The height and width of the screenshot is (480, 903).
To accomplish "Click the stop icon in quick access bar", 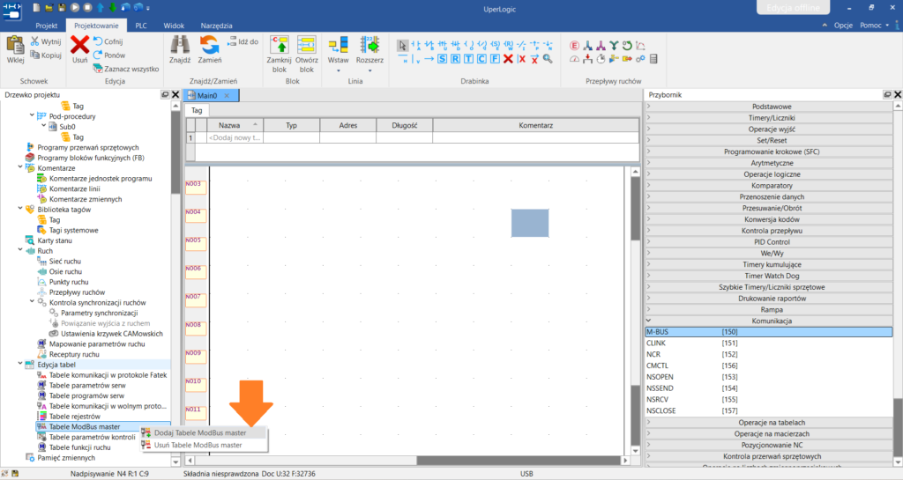I will [x=87, y=7].
